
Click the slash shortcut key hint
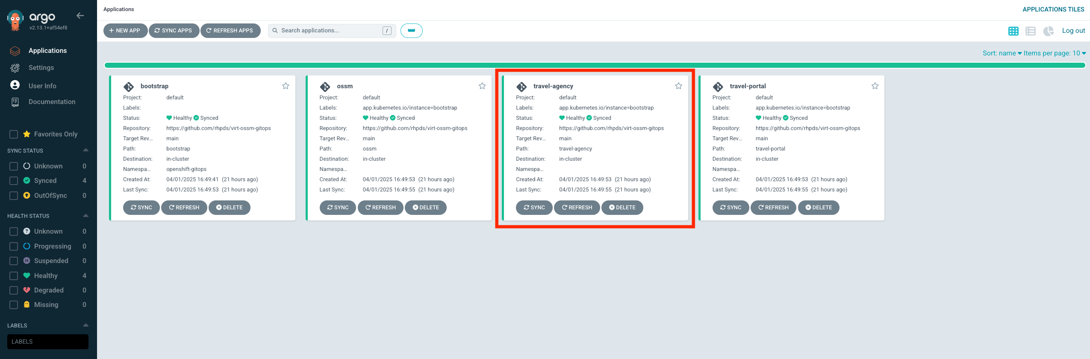point(387,31)
